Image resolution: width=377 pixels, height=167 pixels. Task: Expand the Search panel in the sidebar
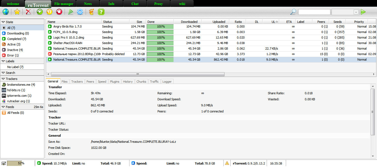coord(22,72)
